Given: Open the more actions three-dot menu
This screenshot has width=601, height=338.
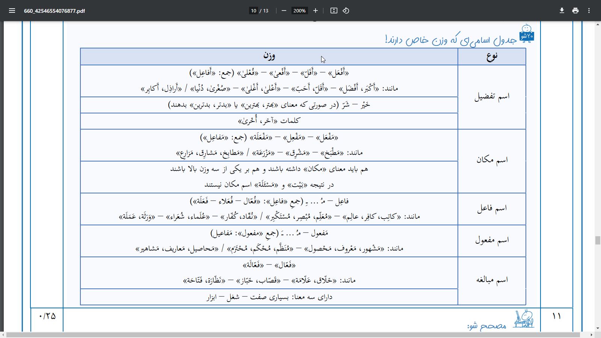Looking at the screenshot, I should point(589,11).
